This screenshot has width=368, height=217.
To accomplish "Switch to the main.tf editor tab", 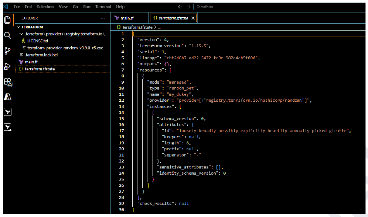I will pos(130,18).
